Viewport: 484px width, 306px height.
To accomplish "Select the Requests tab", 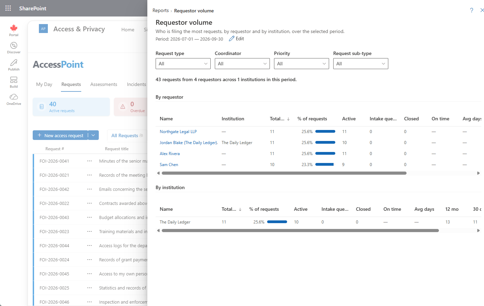I will (71, 84).
